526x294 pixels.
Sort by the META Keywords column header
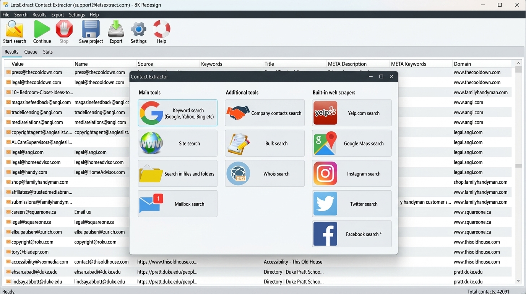[421, 64]
